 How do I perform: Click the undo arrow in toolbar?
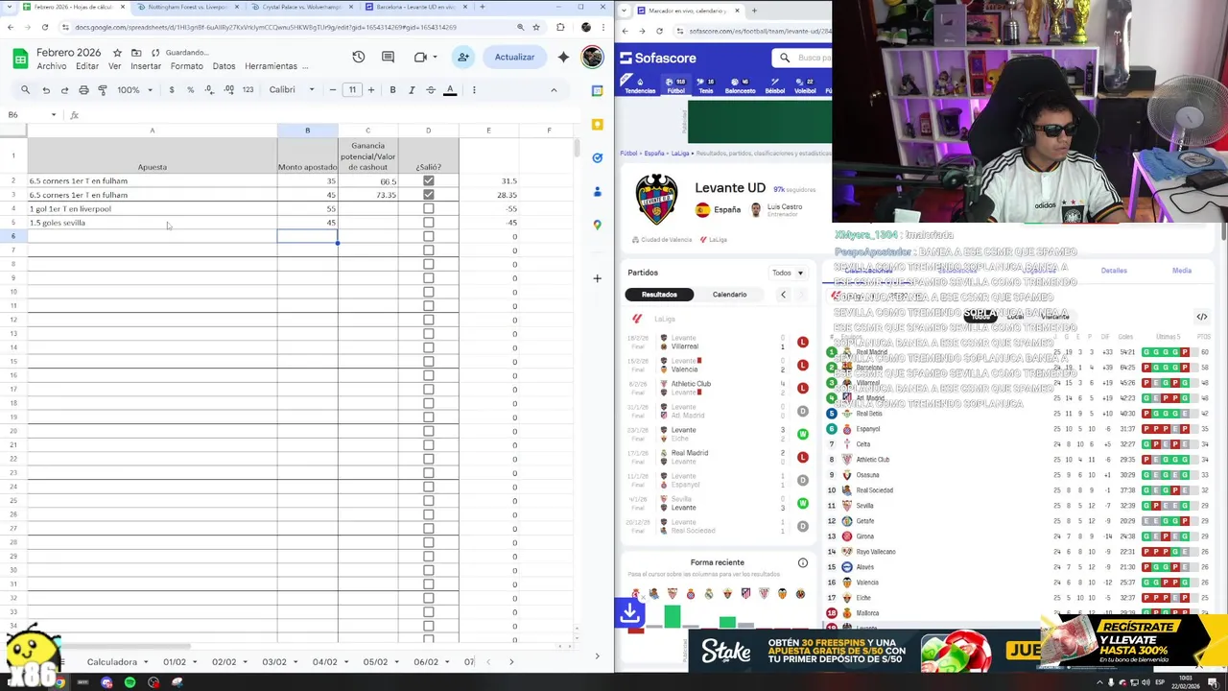coord(45,90)
